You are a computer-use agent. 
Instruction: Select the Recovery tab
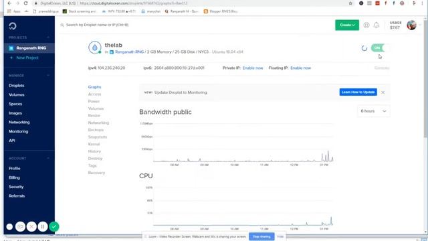coord(96,173)
